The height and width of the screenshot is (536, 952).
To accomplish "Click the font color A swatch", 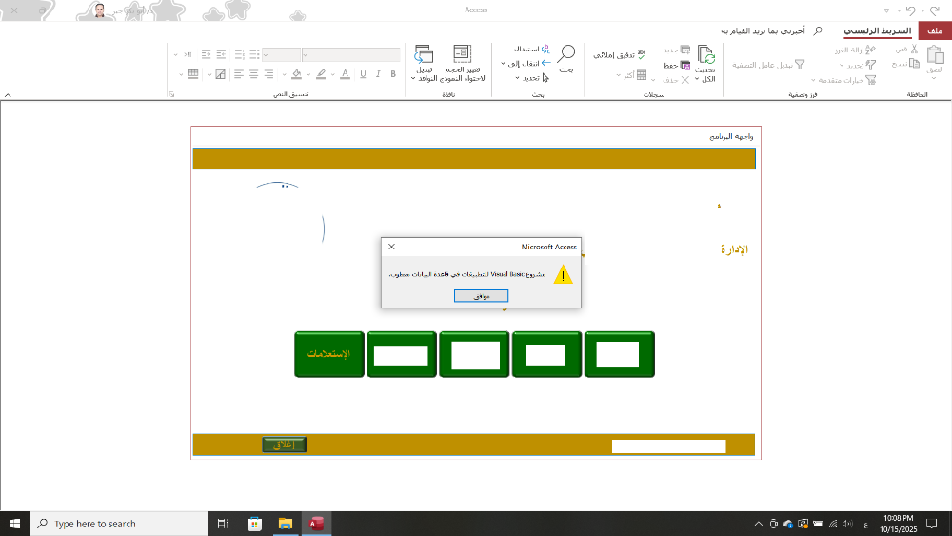I will click(344, 74).
